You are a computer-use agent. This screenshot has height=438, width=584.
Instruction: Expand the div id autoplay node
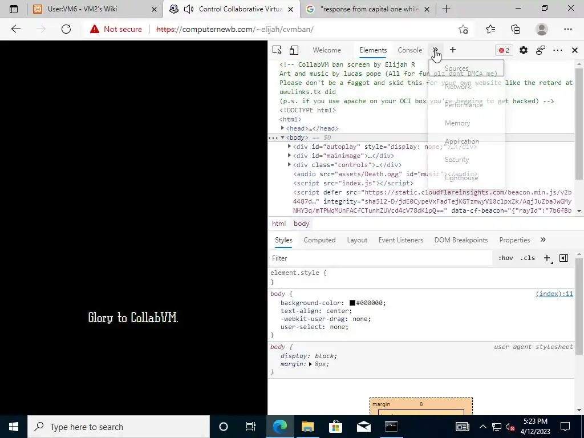click(x=289, y=147)
